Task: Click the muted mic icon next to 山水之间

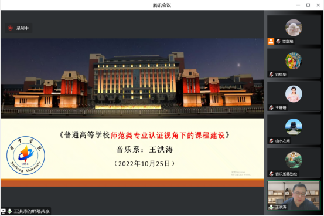Action: coord(271,141)
